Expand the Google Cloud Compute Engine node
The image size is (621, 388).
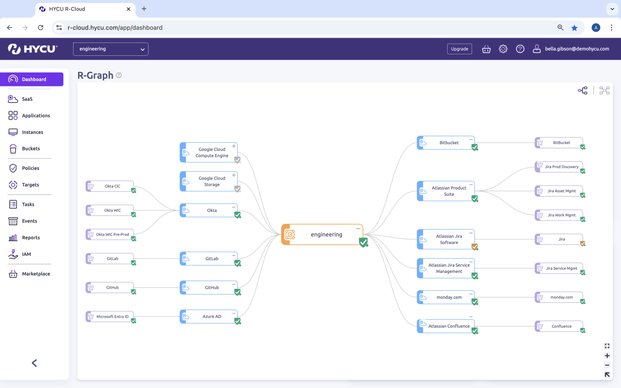coord(234,146)
